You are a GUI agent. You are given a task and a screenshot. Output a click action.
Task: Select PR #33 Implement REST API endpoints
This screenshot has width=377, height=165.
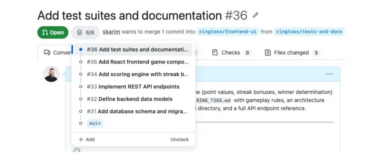[133, 86]
